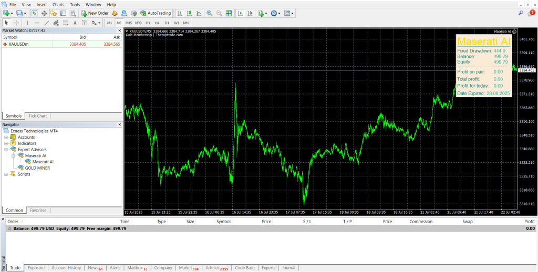
Task: Toggle the H1 timeframe button
Action: [x=148, y=23]
